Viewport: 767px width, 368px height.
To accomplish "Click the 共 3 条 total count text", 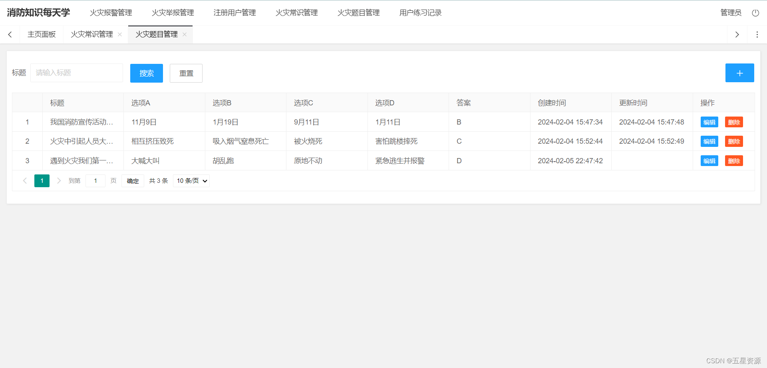I will coord(159,181).
